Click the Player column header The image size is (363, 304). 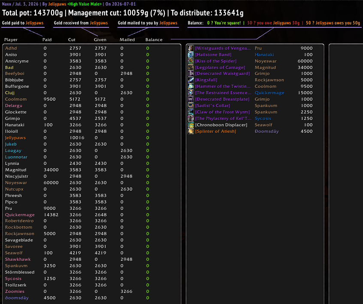click(11, 40)
